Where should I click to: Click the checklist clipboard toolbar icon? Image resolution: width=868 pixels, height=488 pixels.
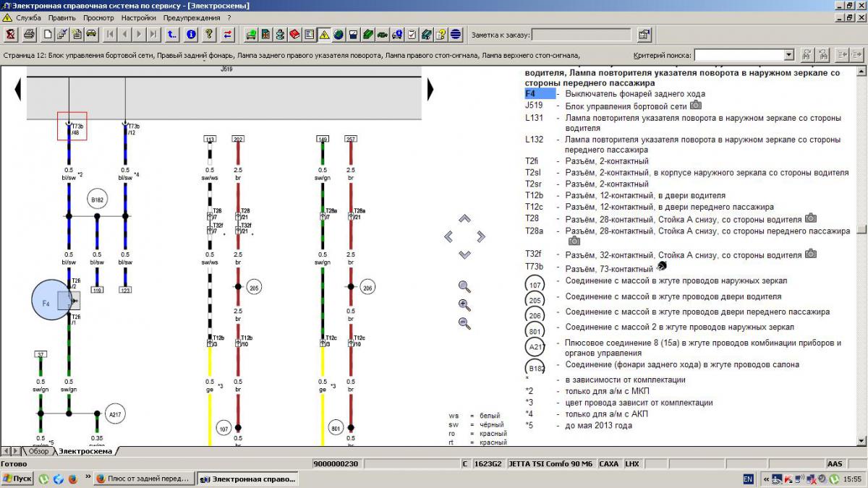[412, 34]
